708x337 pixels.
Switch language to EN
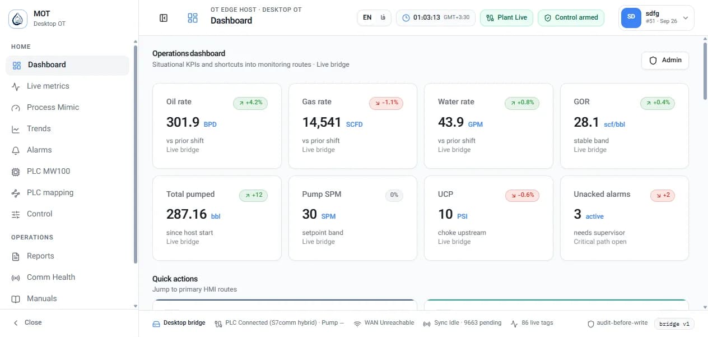[x=367, y=17]
